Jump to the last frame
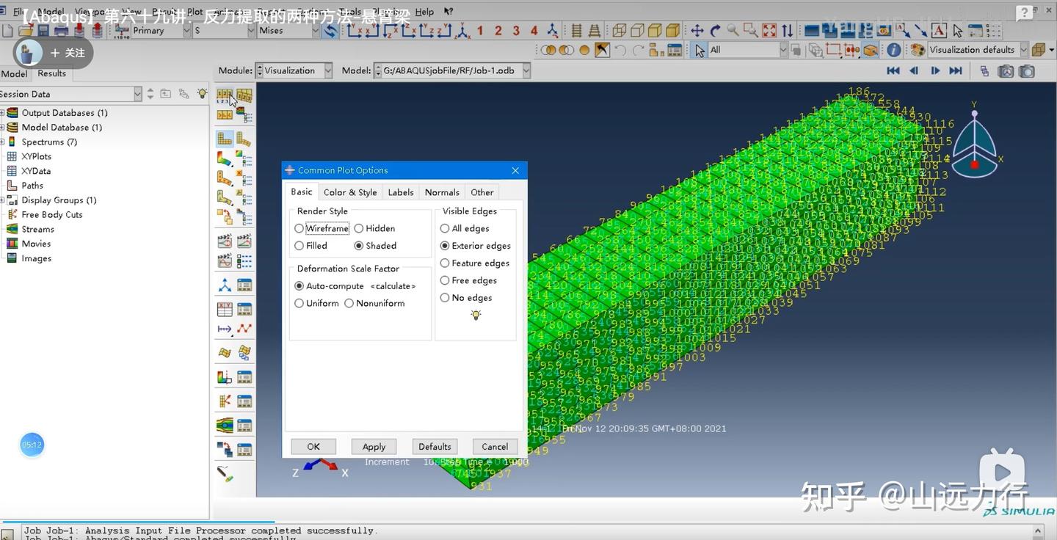The image size is (1057, 540). coord(956,70)
